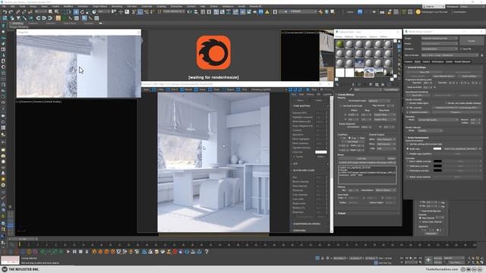486x273 pixels.
Task: Click the Color tint swatch in VFB
Action: (x=320, y=152)
